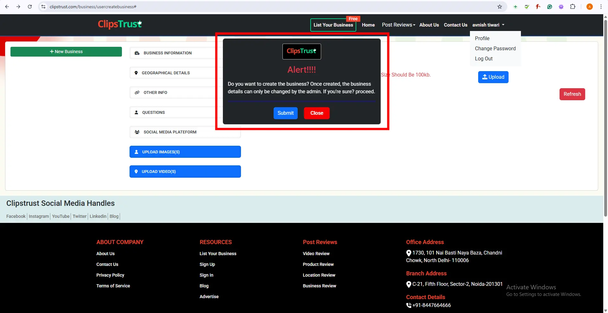This screenshot has height=313, width=608.
Task: Open the Advertise footer link
Action: 209,297
